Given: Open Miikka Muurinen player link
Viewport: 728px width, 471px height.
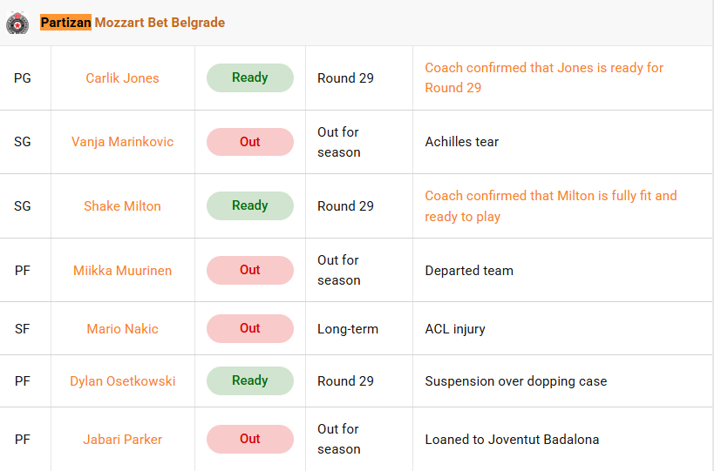Looking at the screenshot, I should point(122,271).
